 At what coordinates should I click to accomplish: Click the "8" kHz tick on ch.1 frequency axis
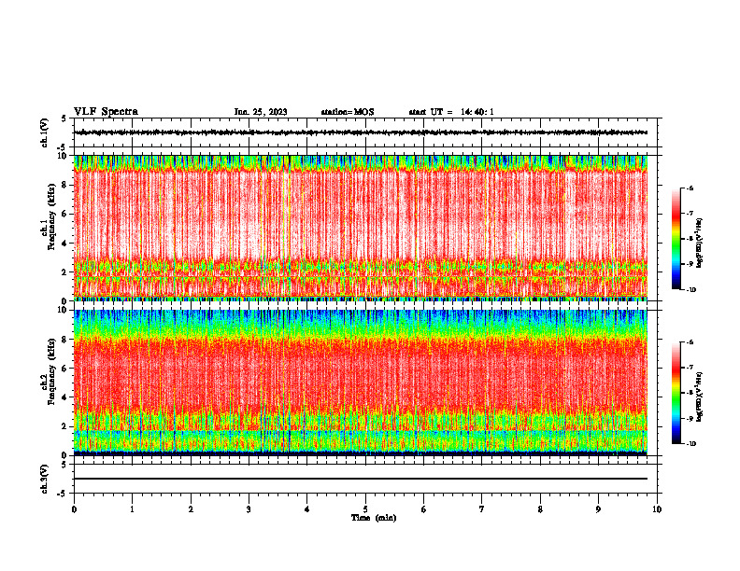coord(64,185)
